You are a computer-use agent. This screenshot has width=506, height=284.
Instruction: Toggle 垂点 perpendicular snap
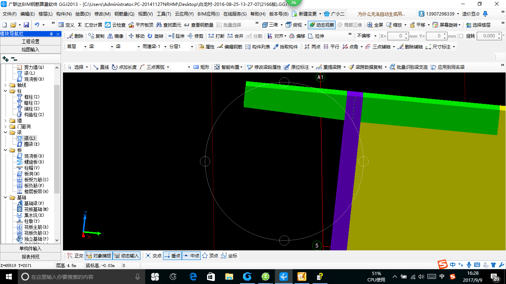click(172, 256)
